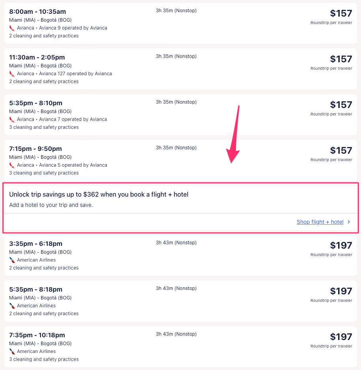The height and width of the screenshot is (370, 361).
Task: Open the Shop flight + hotel link
Action: 320,222
